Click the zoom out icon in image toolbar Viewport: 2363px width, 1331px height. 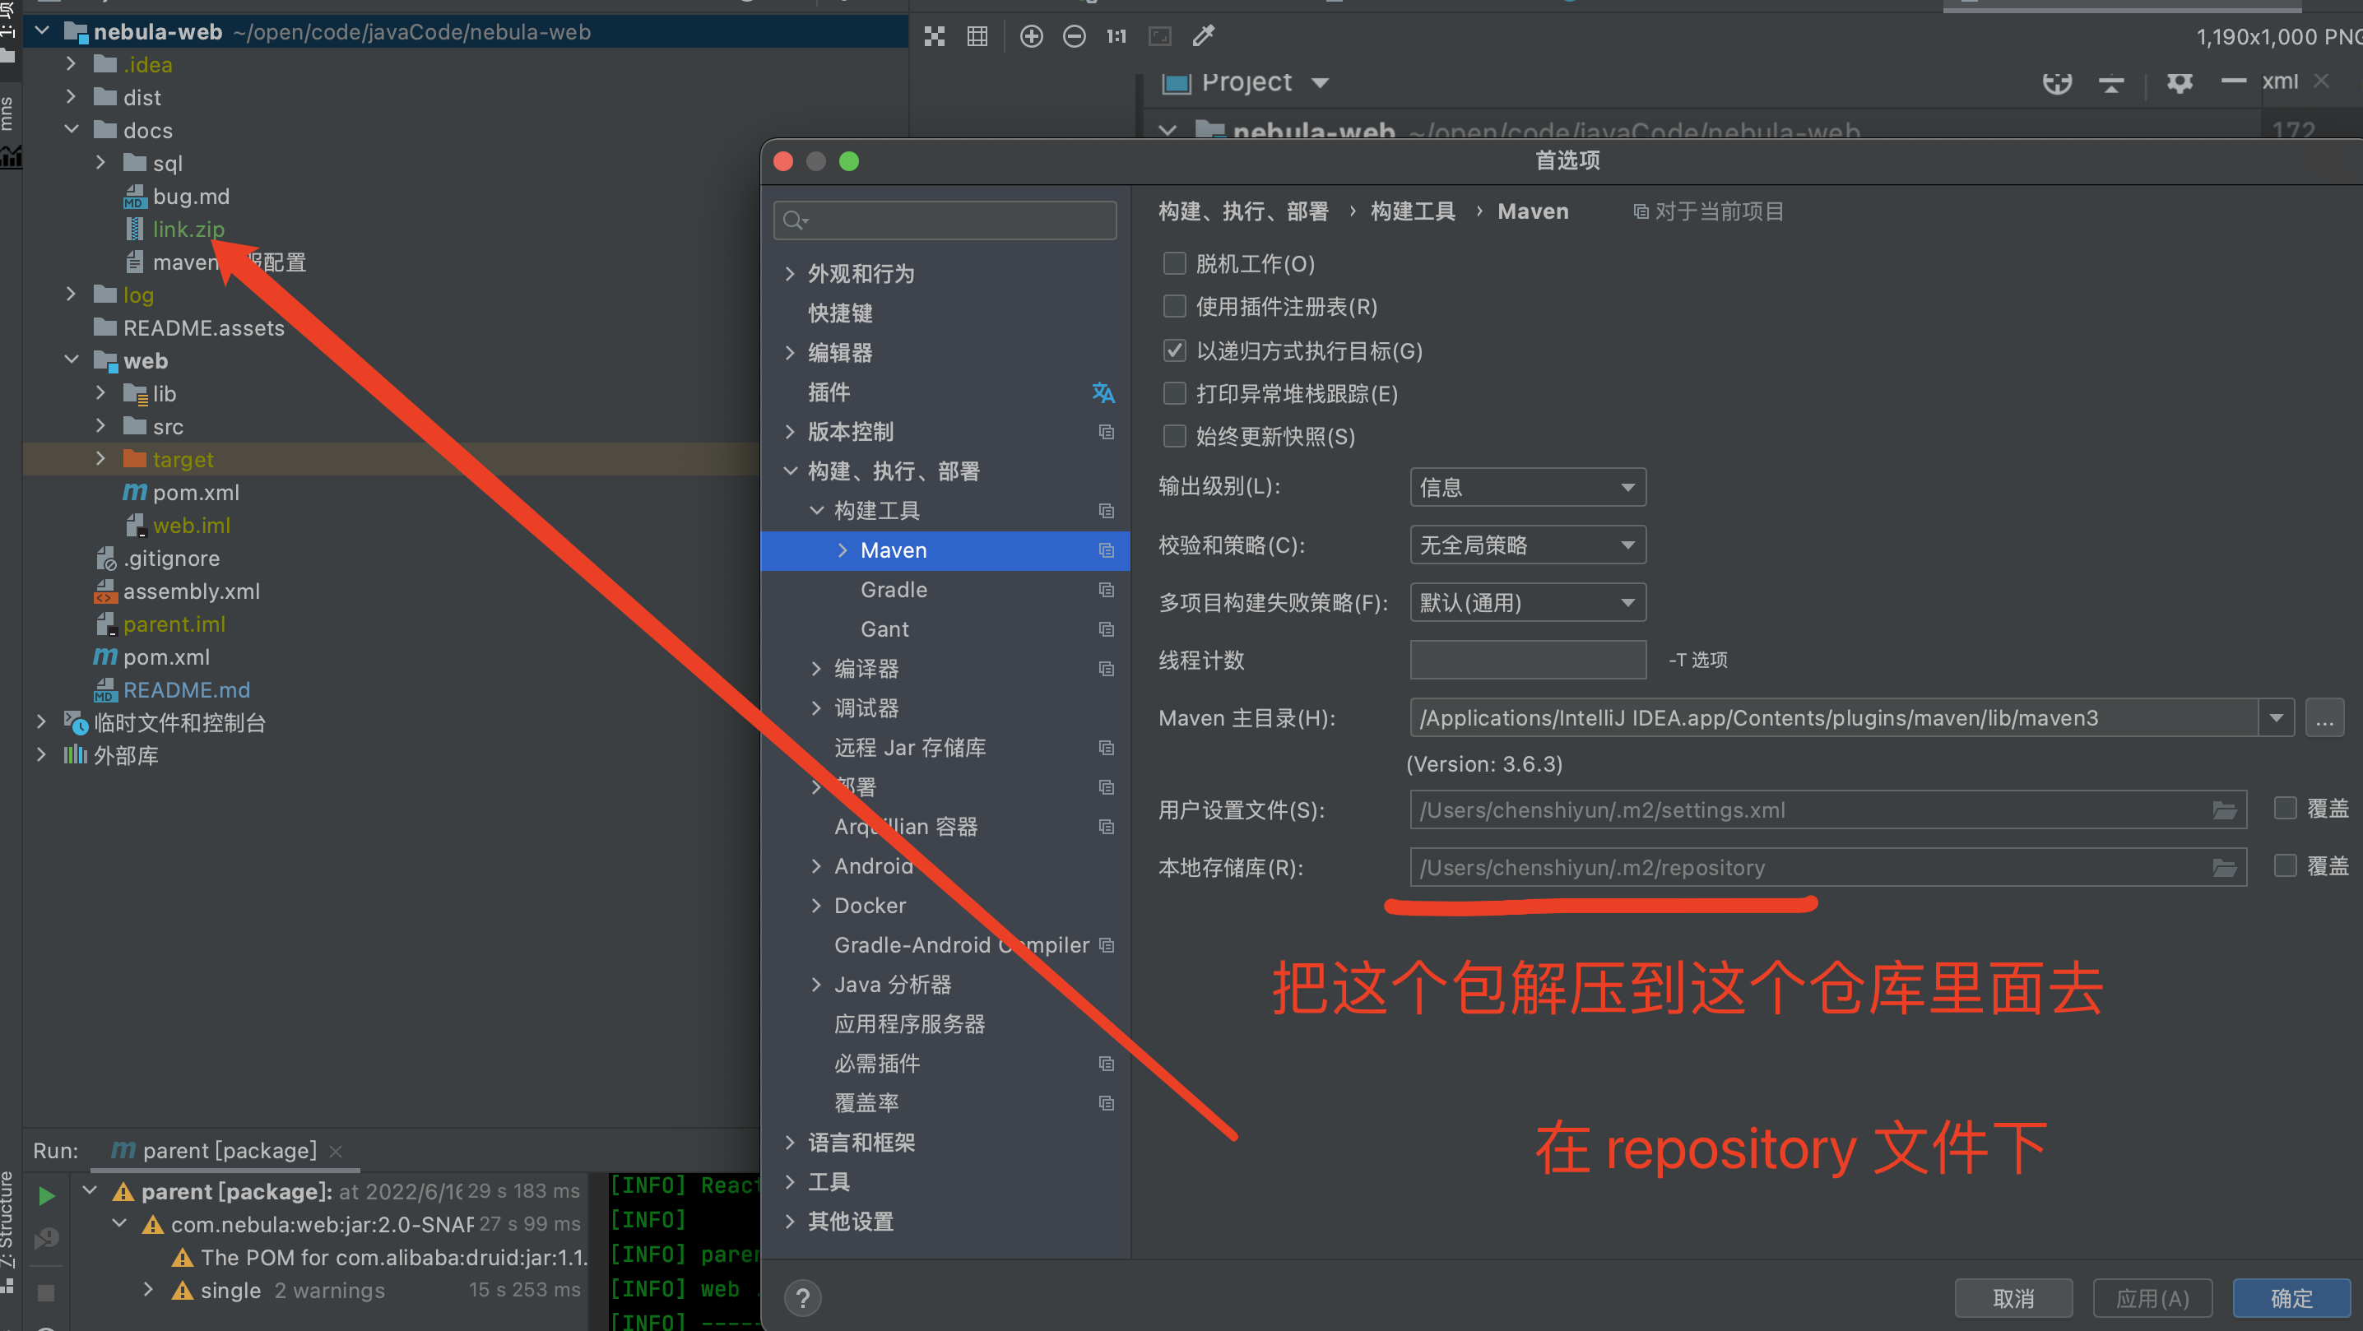[x=1075, y=37]
